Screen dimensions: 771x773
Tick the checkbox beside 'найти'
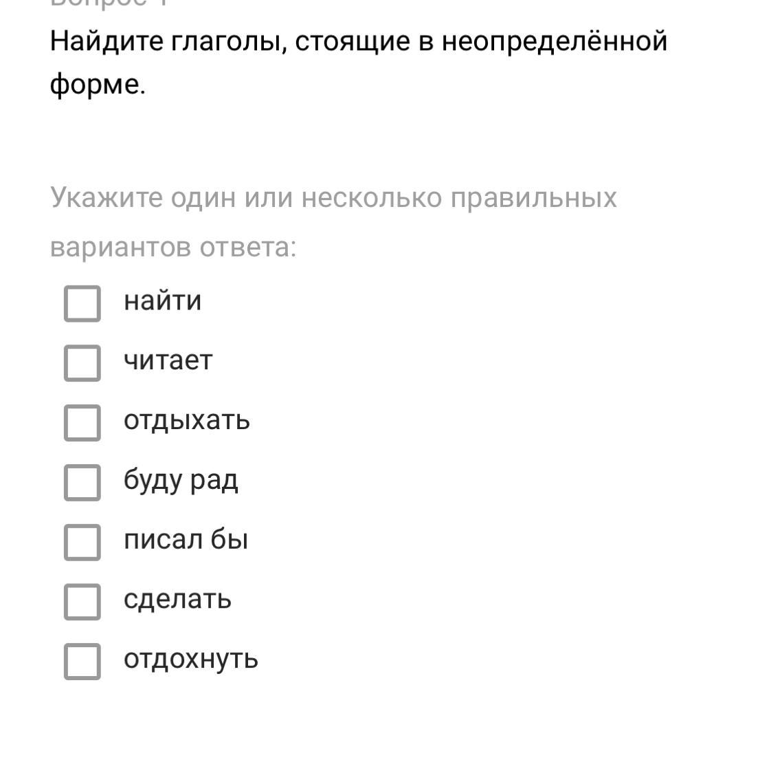tap(82, 303)
